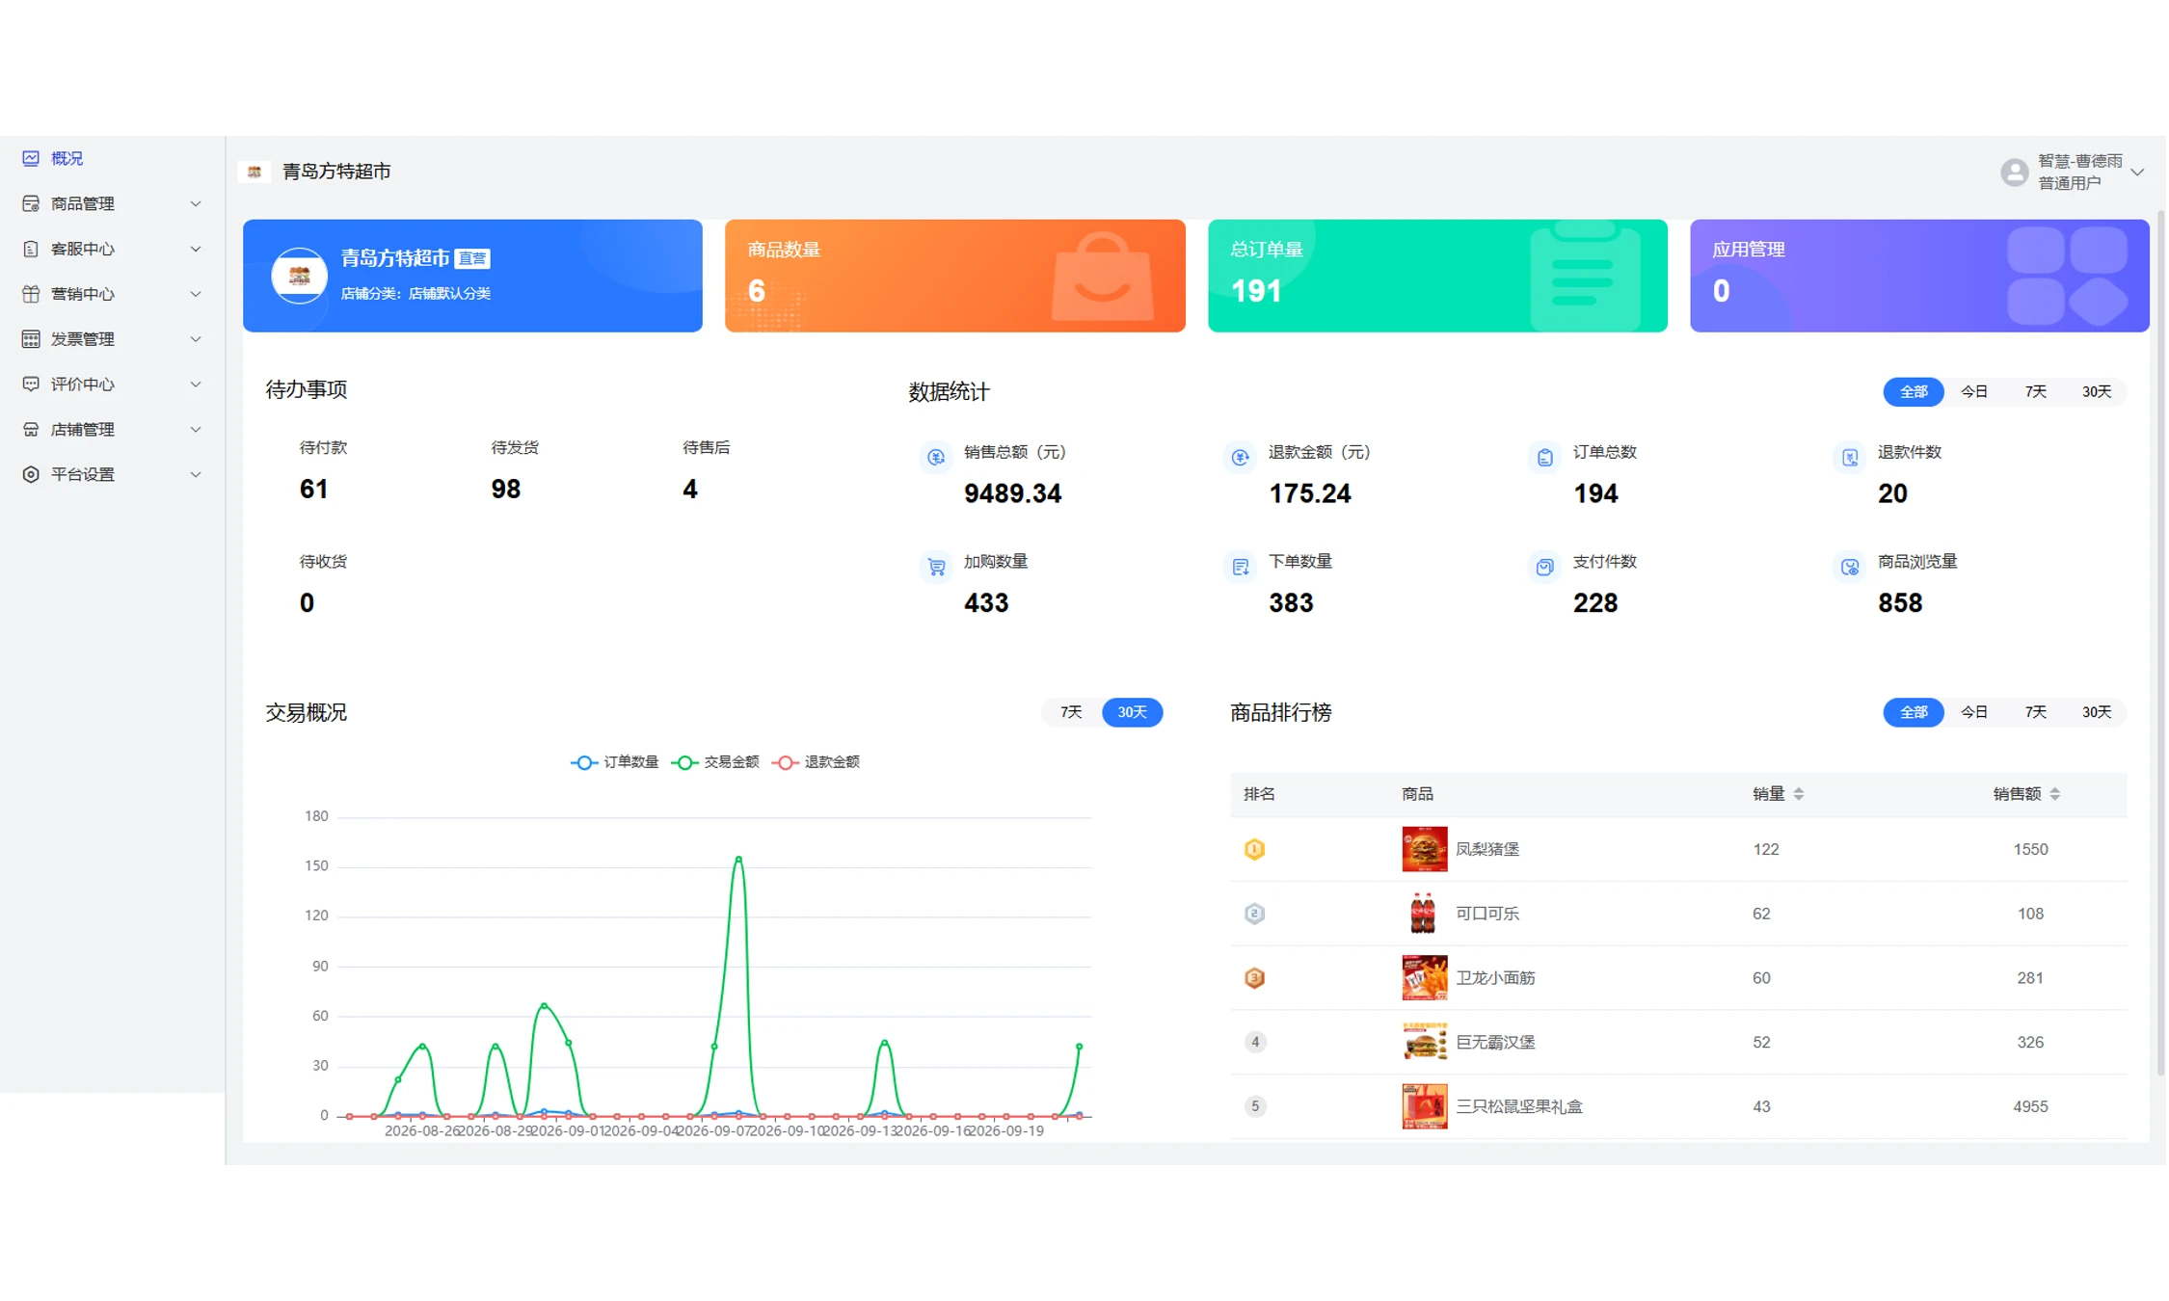Switch 交易概况 chart to 30天
Image resolution: width=2169 pixels, height=1301 pixels.
pyautogui.click(x=1132, y=712)
